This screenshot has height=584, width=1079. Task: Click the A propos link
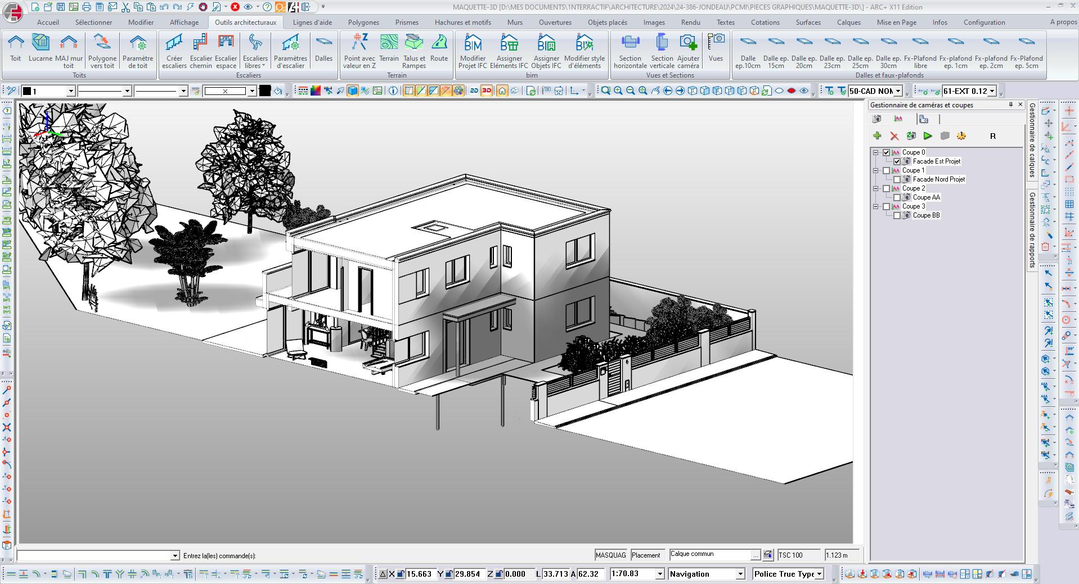click(1063, 22)
